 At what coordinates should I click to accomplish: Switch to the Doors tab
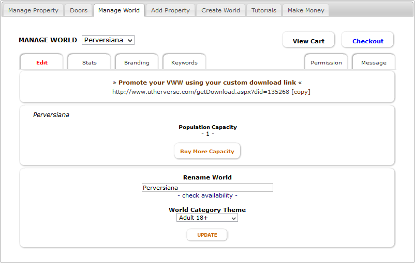pyautogui.click(x=79, y=10)
